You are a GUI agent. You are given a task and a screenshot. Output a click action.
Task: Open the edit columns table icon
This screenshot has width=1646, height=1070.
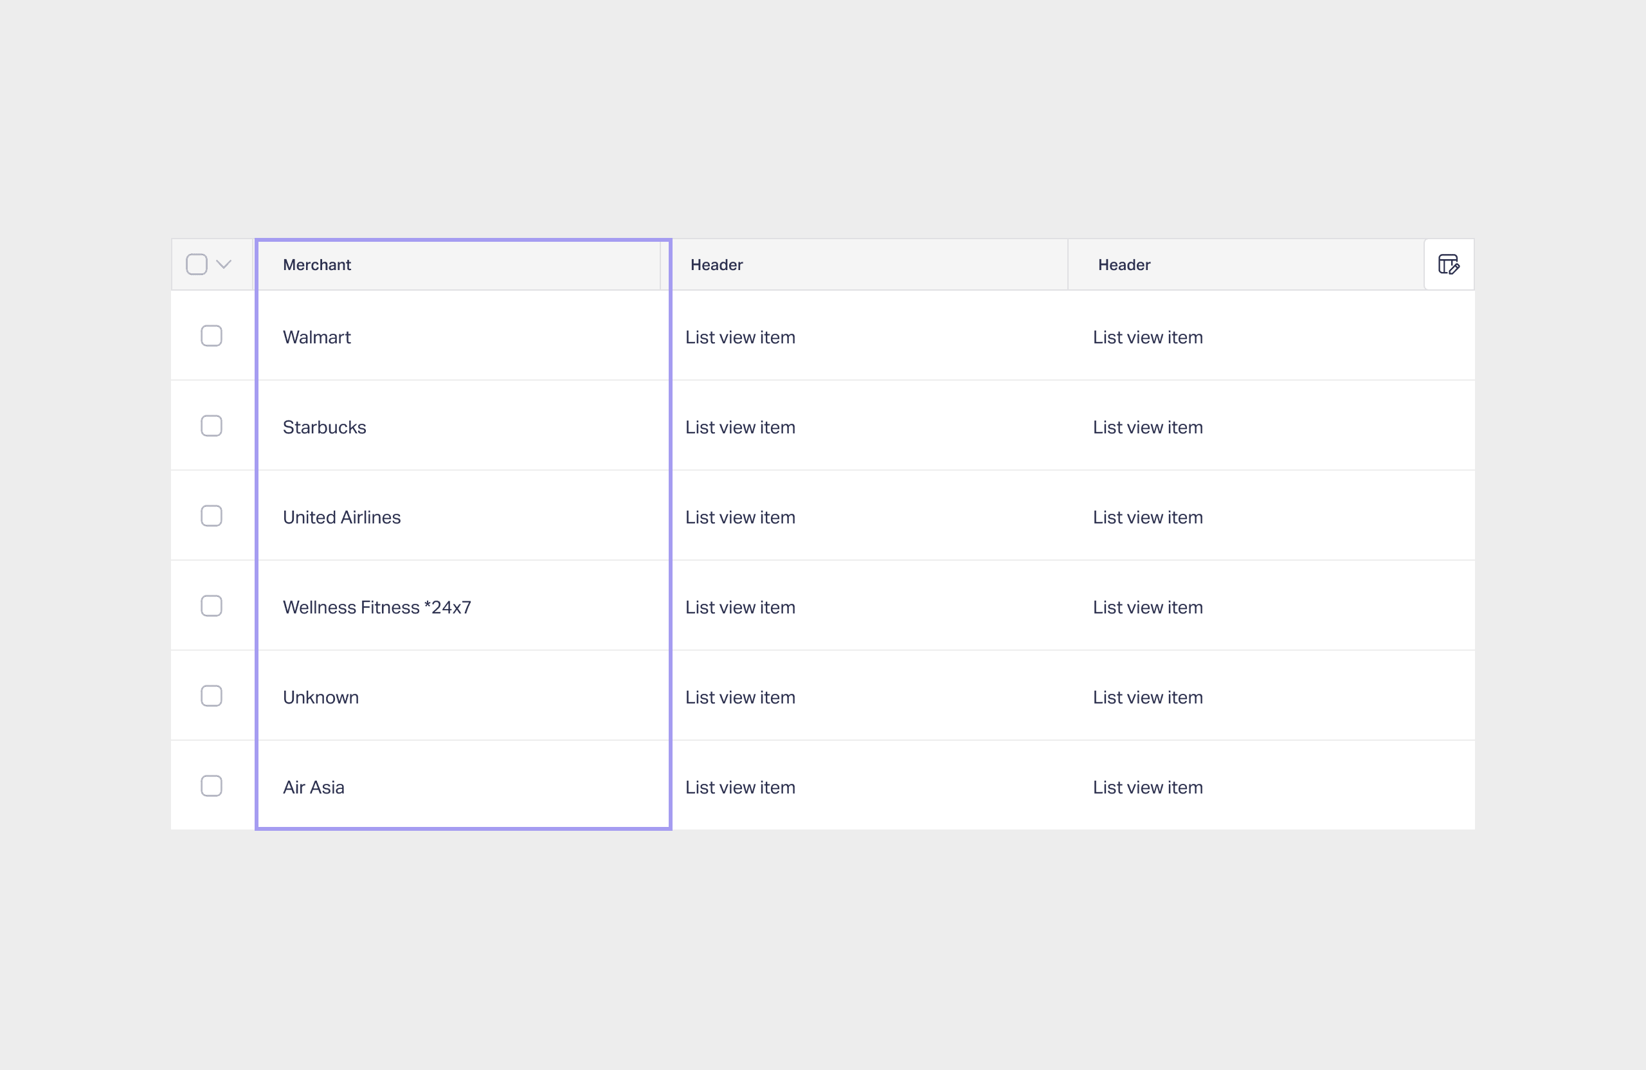point(1448,264)
